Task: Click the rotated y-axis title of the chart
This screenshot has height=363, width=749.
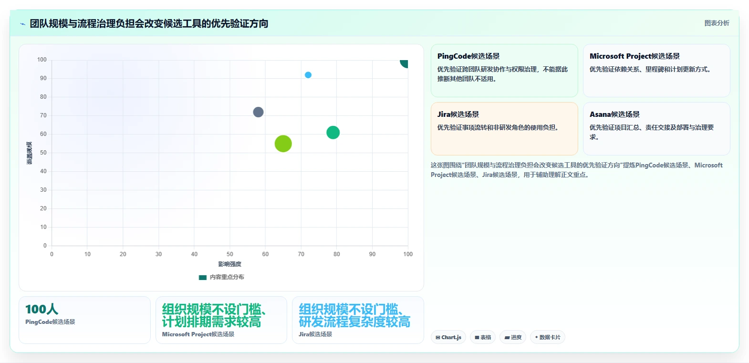Action: click(29, 153)
